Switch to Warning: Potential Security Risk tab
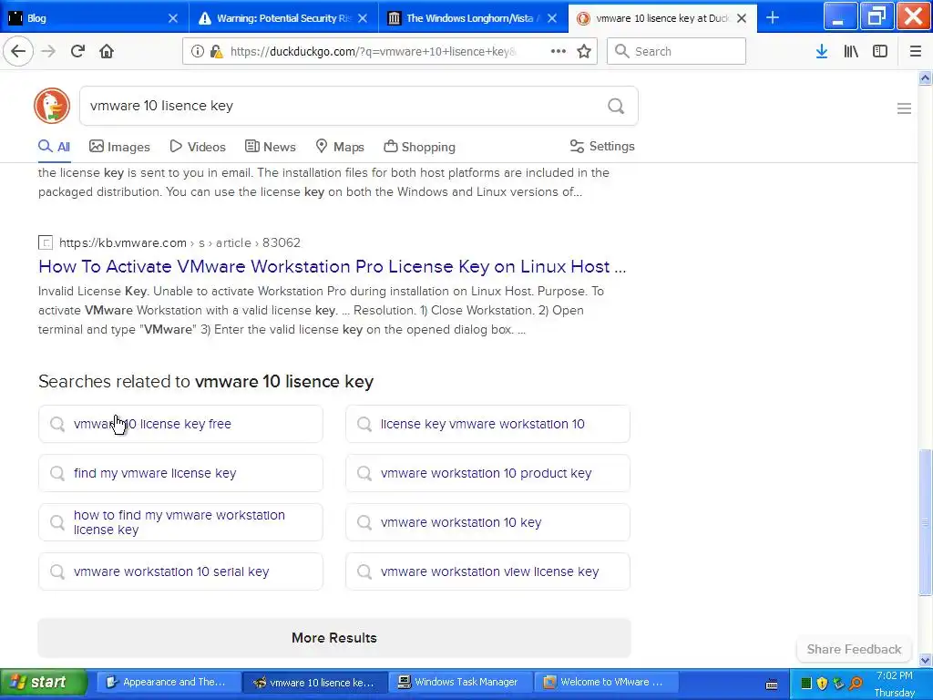Image resolution: width=933 pixels, height=700 pixels. [x=283, y=18]
